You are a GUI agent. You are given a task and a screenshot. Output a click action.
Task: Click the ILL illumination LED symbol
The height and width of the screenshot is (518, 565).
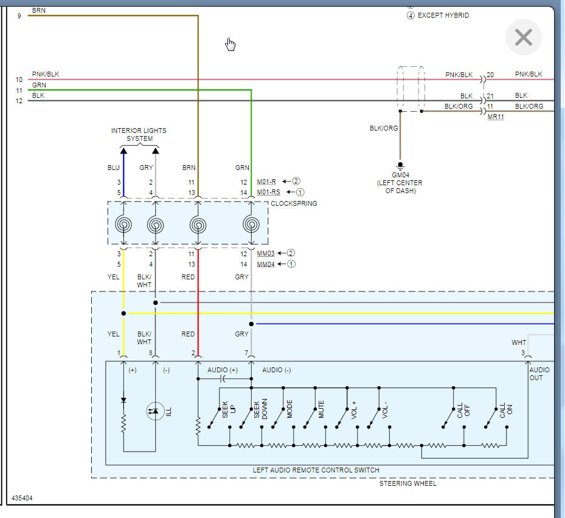[x=155, y=411]
